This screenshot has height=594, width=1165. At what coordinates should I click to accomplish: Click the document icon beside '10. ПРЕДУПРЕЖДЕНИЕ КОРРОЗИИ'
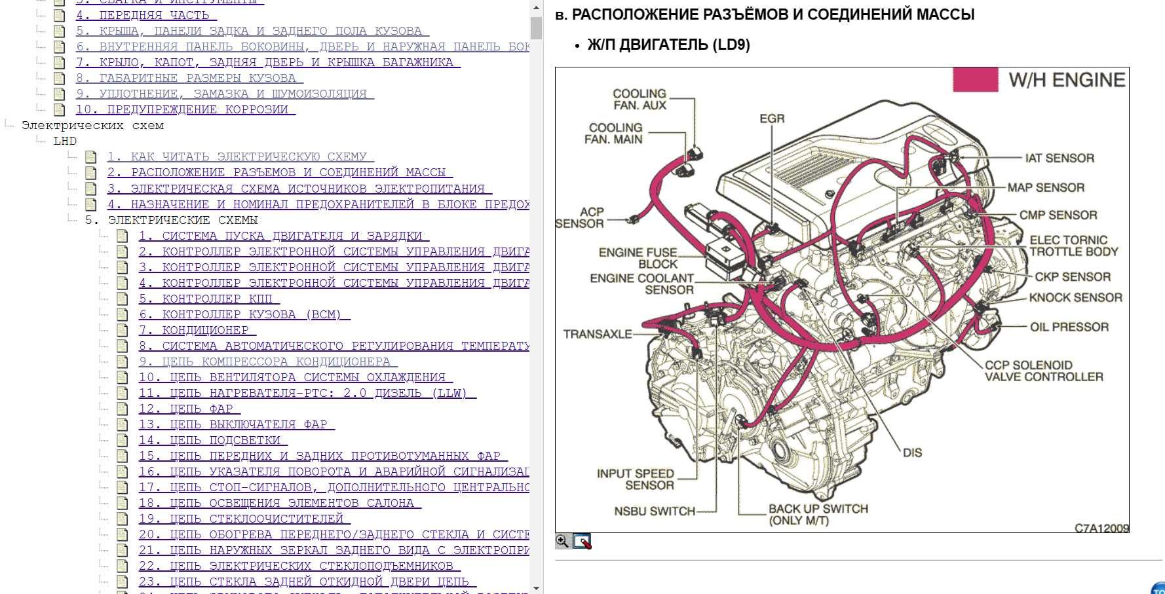tap(59, 110)
